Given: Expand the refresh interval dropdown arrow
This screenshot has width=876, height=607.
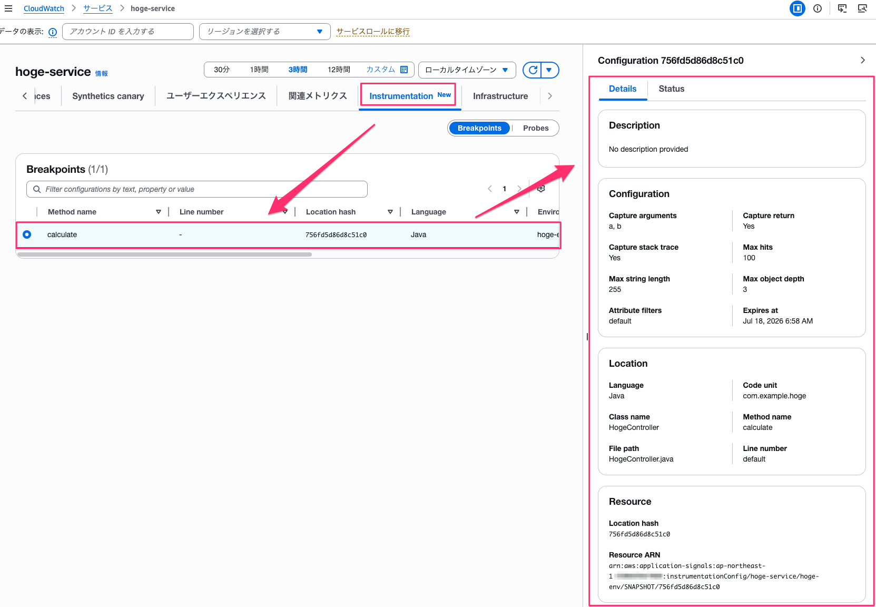Looking at the screenshot, I should tap(549, 70).
